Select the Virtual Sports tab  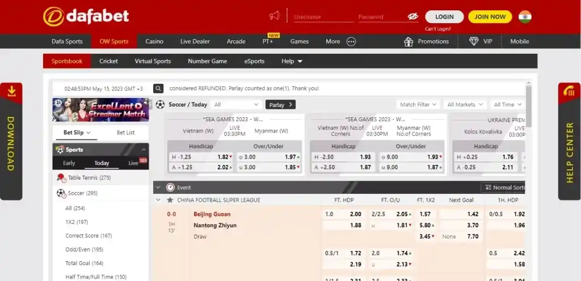153,61
